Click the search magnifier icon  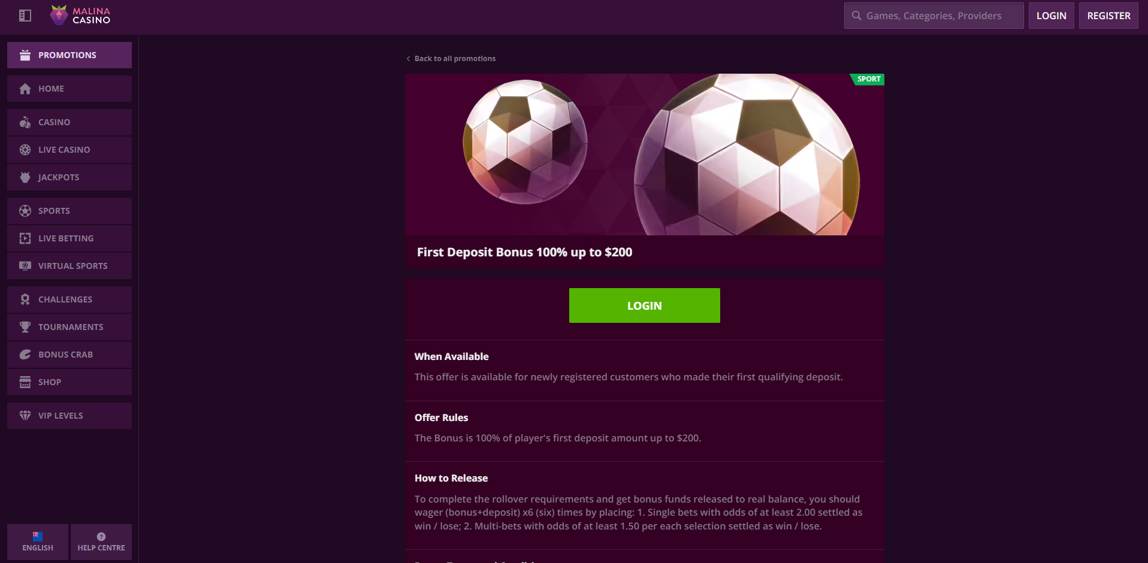pos(856,16)
